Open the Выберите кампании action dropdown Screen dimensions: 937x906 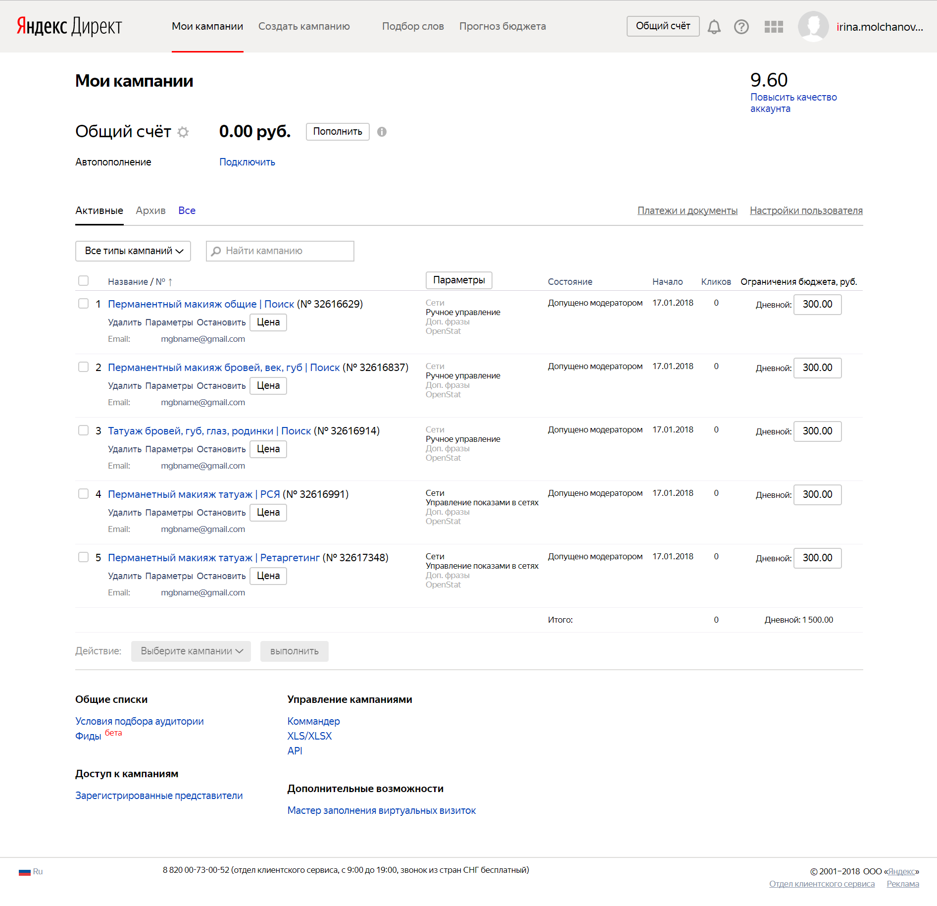click(x=191, y=651)
